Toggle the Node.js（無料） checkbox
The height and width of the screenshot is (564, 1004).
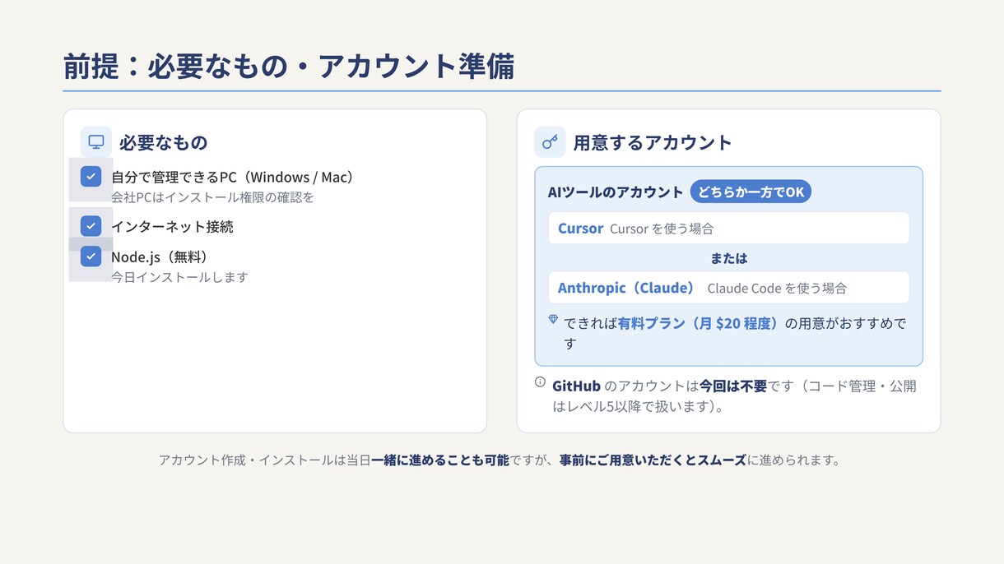[x=91, y=257]
